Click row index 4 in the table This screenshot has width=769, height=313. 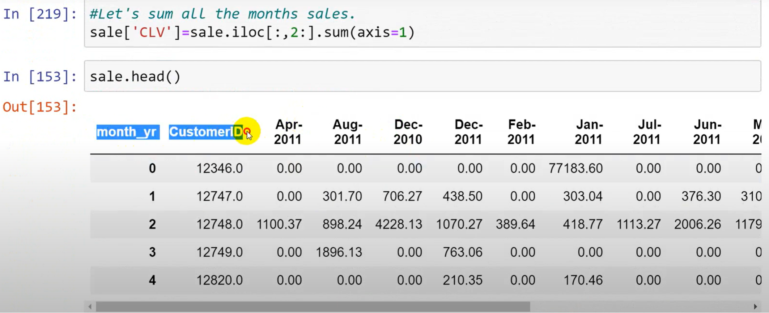(x=152, y=280)
